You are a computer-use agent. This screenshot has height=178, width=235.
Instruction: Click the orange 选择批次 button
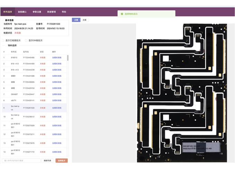[62, 160]
